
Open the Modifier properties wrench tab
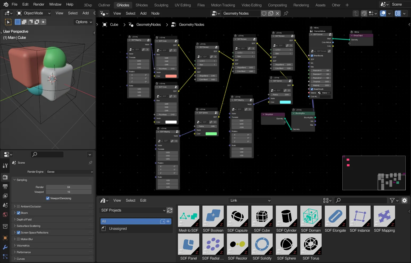[x=5, y=247]
